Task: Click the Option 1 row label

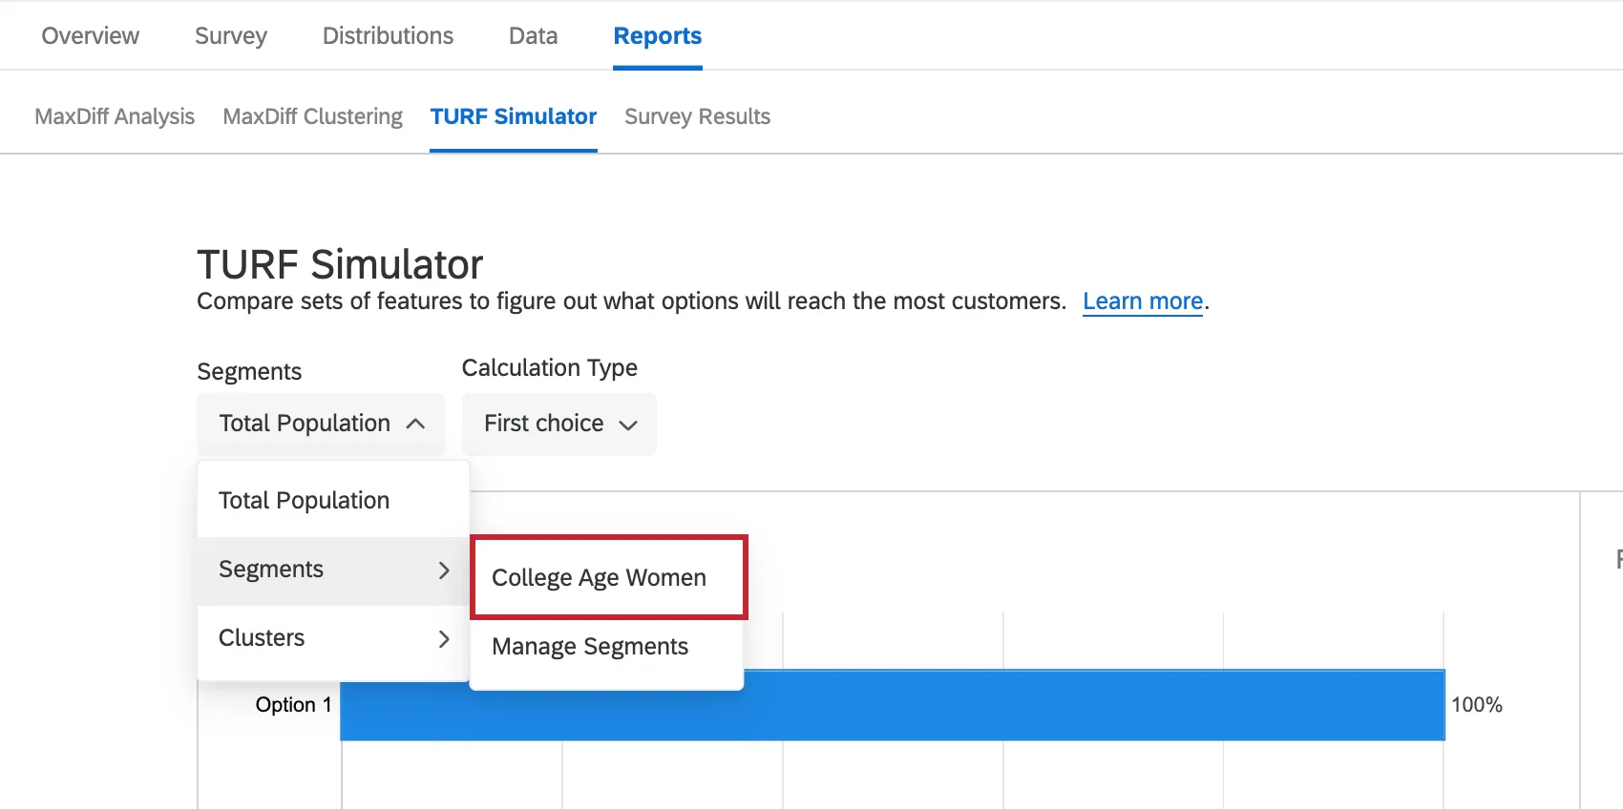Action: pos(293,705)
